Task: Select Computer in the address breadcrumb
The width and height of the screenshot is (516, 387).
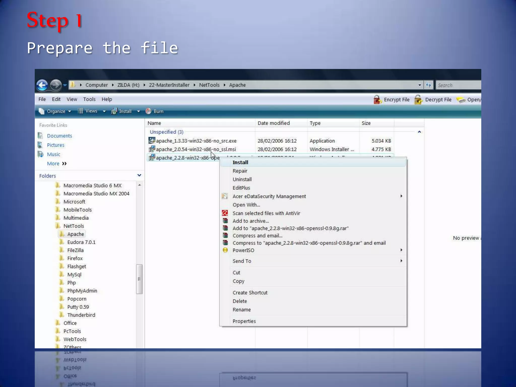Action: point(96,85)
